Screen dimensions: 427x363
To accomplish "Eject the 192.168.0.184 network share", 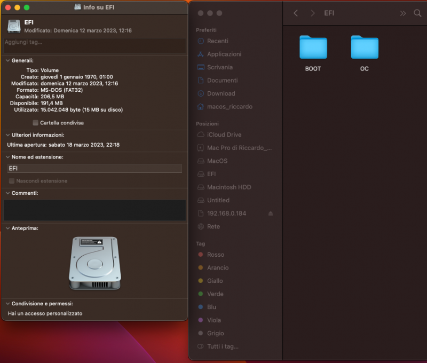I will 270,213.
